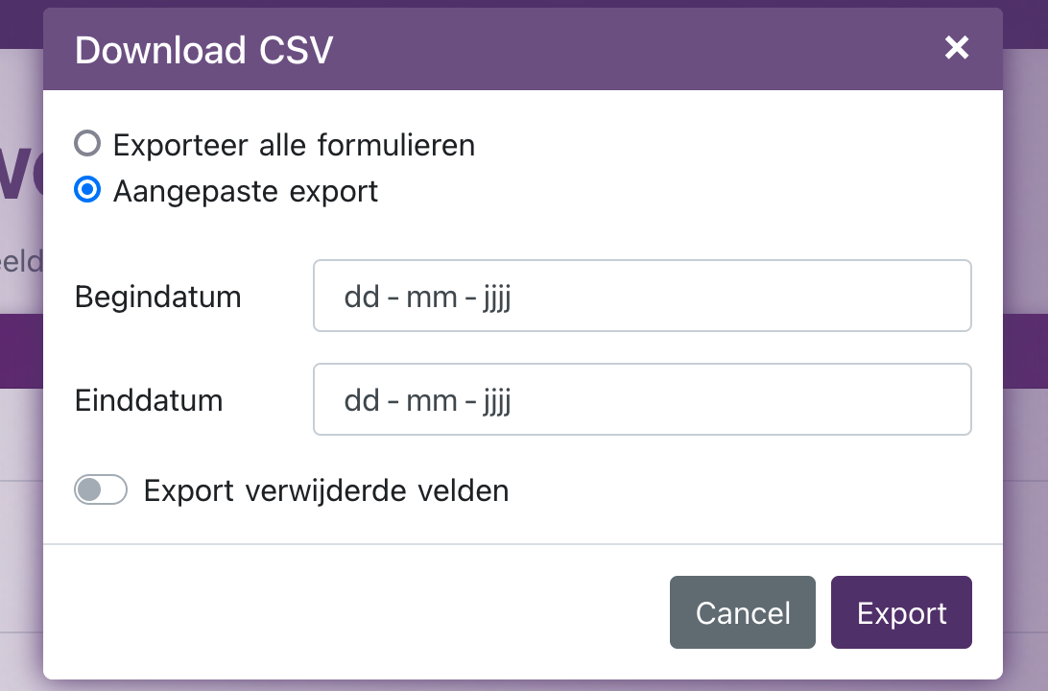This screenshot has width=1048, height=691.
Task: Close the Download CSV dialog
Action: tap(956, 48)
